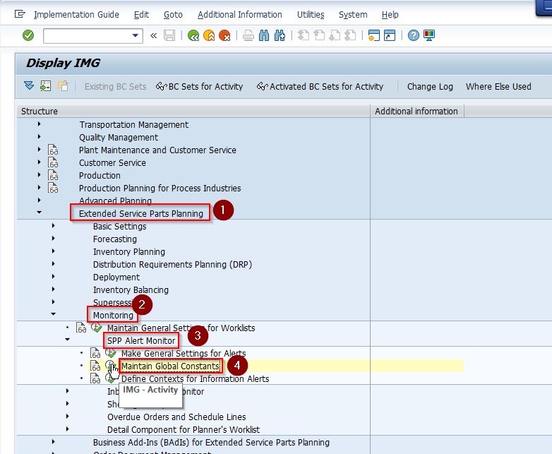Viewport: 552px width, 454px height.
Task: Open documentation icon for Maintain Global Constants
Action: point(95,366)
